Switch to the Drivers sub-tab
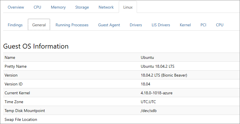 click(136, 25)
